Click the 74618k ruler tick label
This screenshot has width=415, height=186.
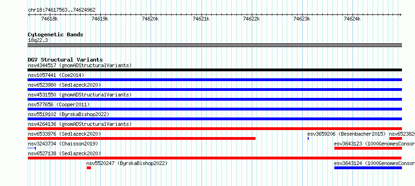click(50, 19)
